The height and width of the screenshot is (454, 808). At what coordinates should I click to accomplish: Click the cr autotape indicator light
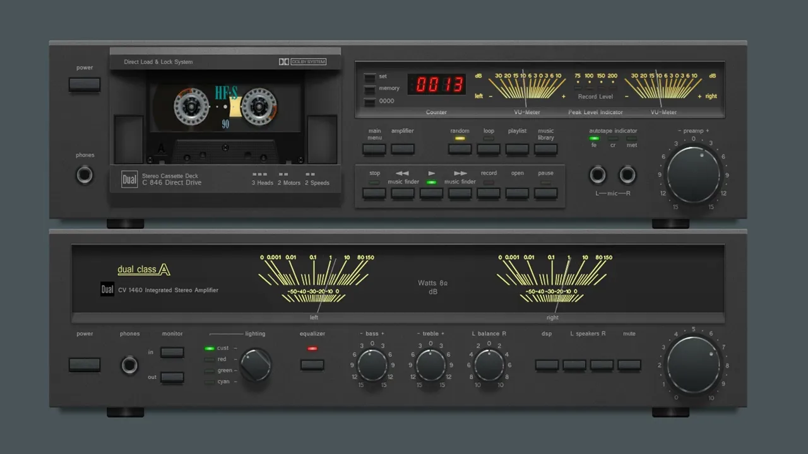pos(612,138)
